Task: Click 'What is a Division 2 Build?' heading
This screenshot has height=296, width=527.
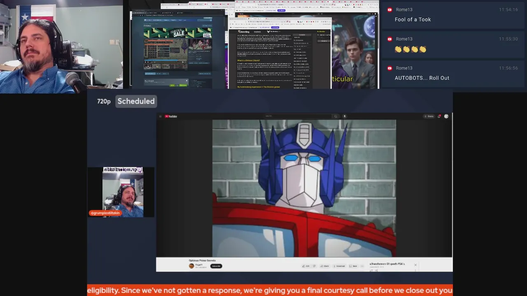Action: 248,60
